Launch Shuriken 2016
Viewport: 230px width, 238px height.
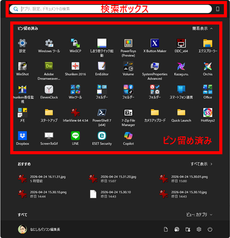tap(75, 69)
